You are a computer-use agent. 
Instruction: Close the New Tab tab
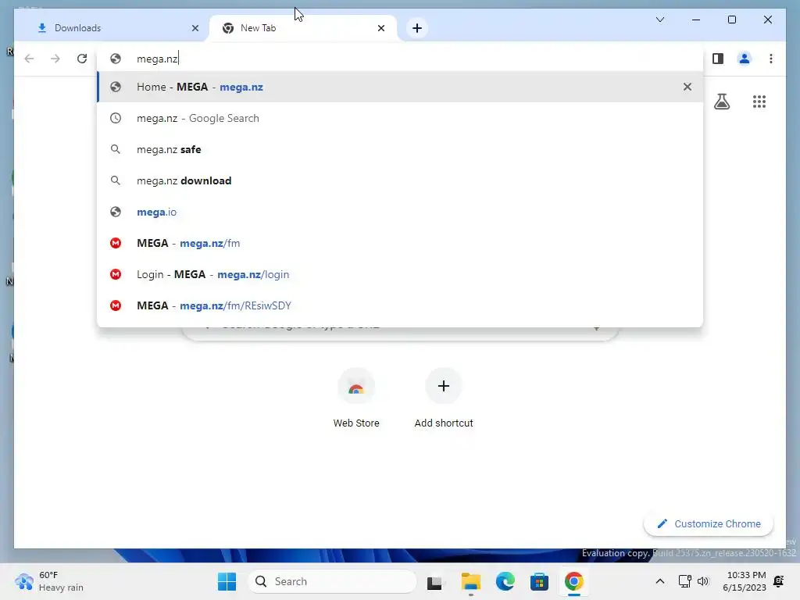[x=381, y=28]
